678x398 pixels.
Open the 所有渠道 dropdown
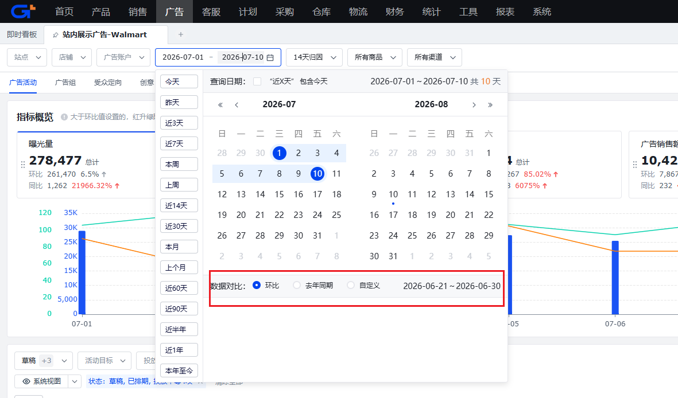tap(435, 57)
